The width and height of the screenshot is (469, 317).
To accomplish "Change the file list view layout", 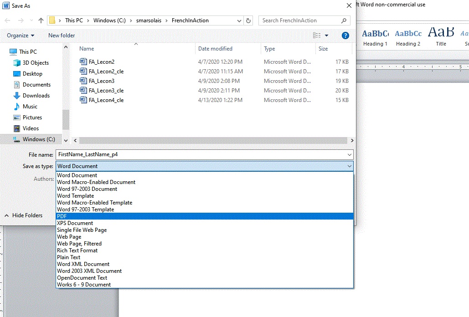I will (317, 36).
